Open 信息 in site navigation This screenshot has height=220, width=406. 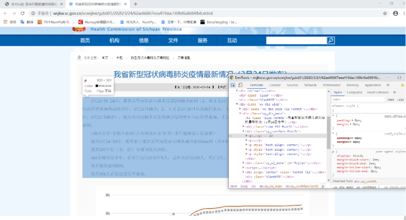[143, 41]
